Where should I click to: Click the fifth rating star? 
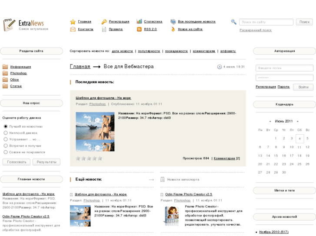(x=100, y=158)
